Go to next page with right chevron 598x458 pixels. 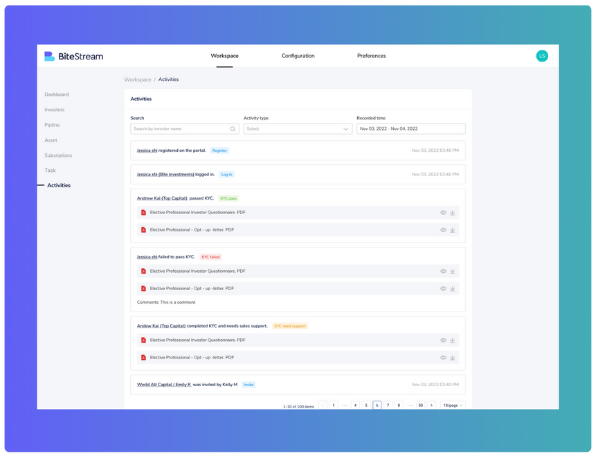coord(431,405)
